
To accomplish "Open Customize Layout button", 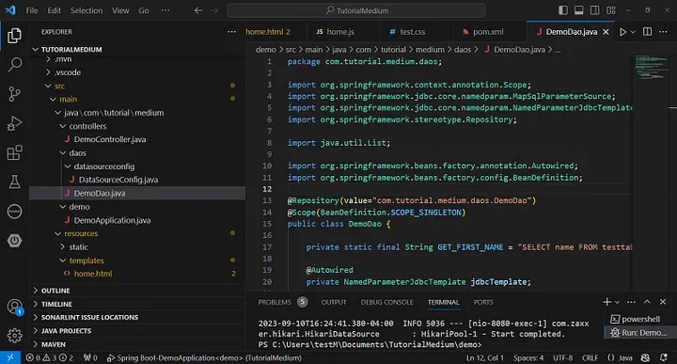I will point(611,10).
